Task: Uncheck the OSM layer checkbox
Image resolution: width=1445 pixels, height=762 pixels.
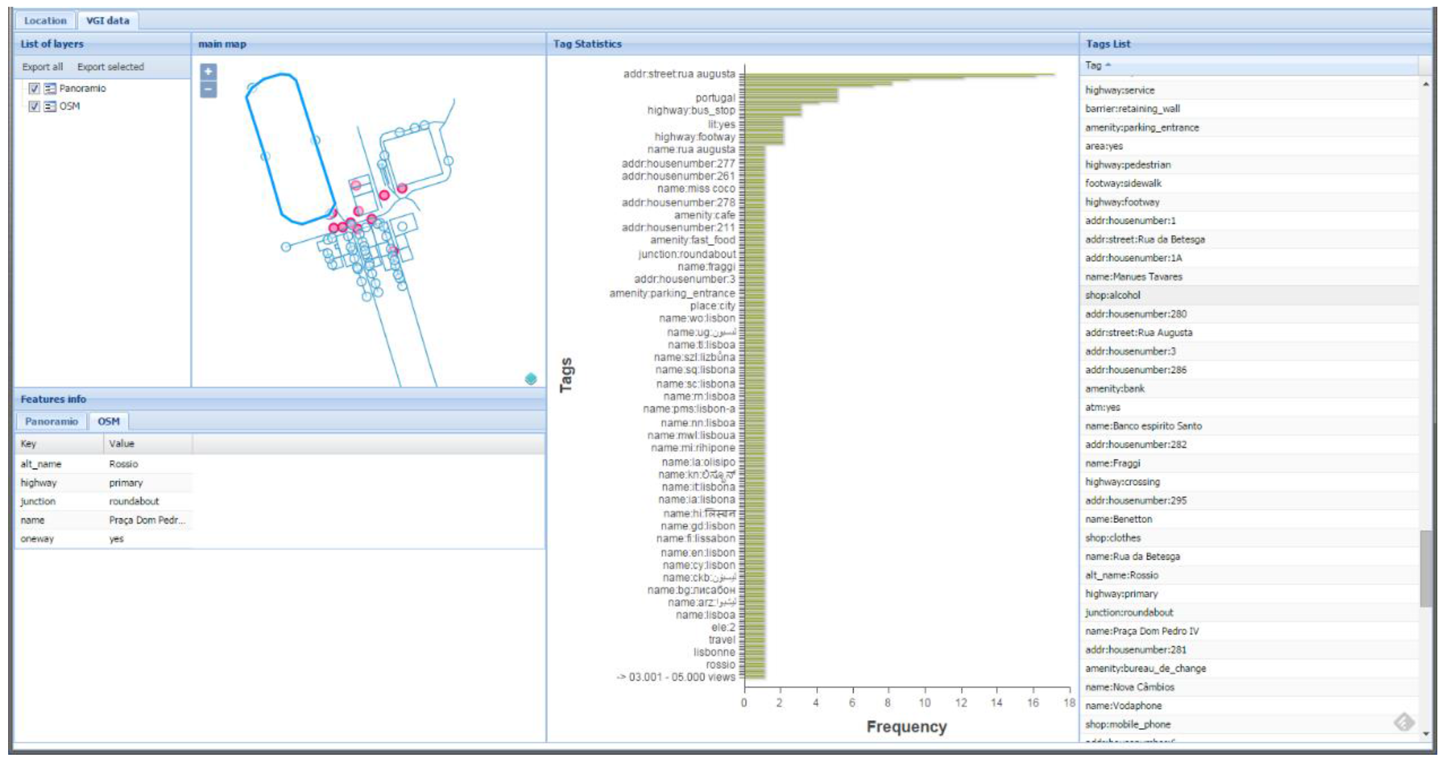Action: click(34, 107)
